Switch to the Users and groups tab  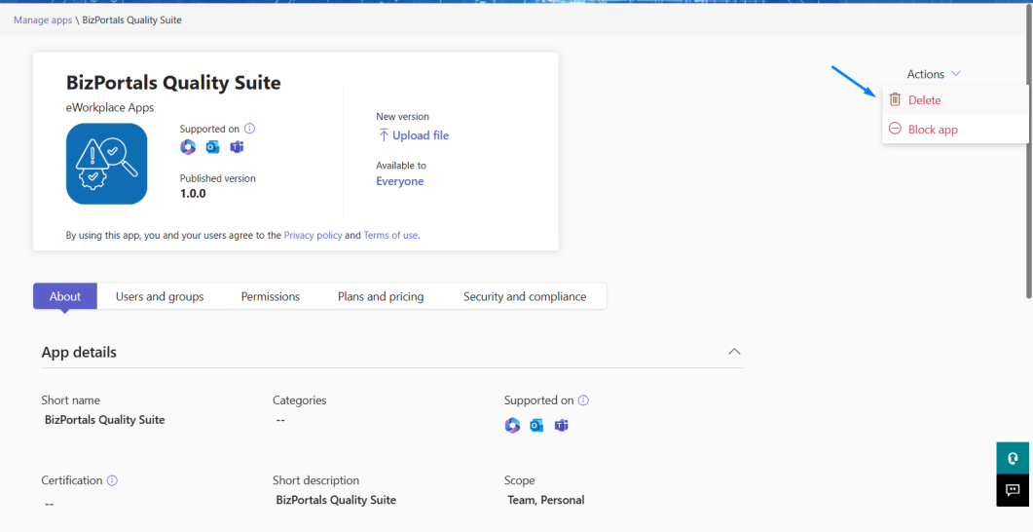coord(160,296)
